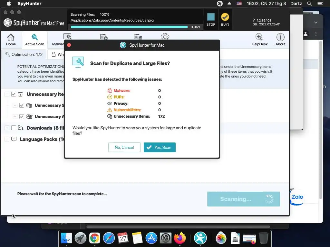330x247 pixels.
Task: Click the Dartz user menu
Action: coord(296,4)
